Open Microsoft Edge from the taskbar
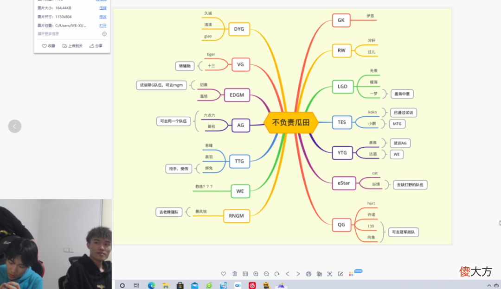Screen dimensions: 501x289 point(151,285)
